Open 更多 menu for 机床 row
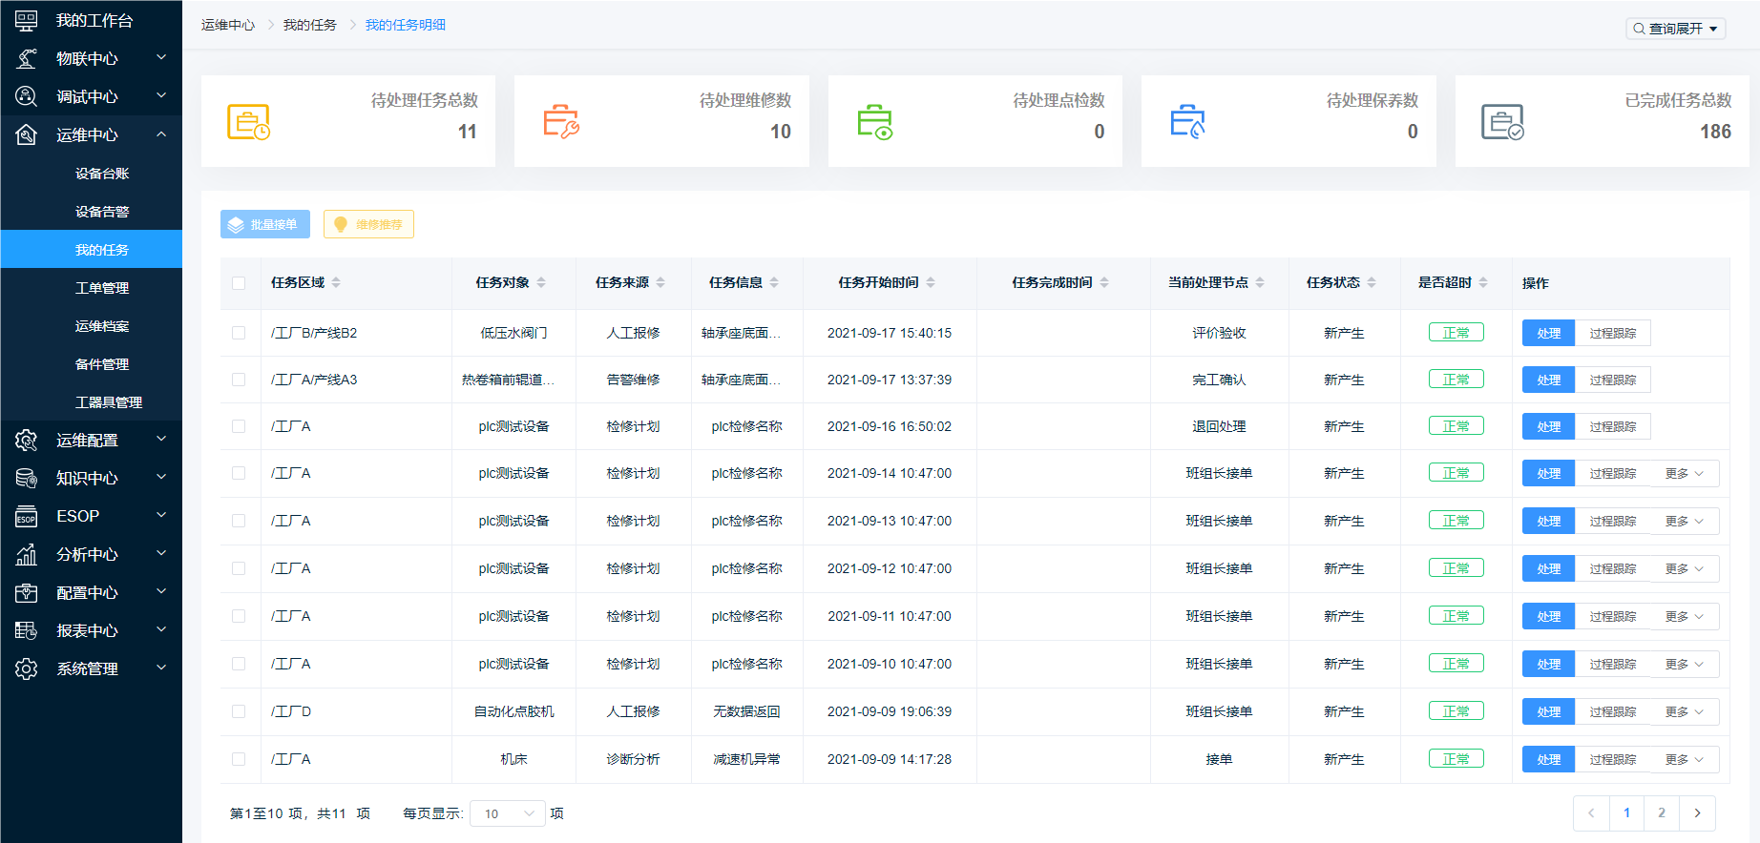This screenshot has height=843, width=1760. point(1685,759)
